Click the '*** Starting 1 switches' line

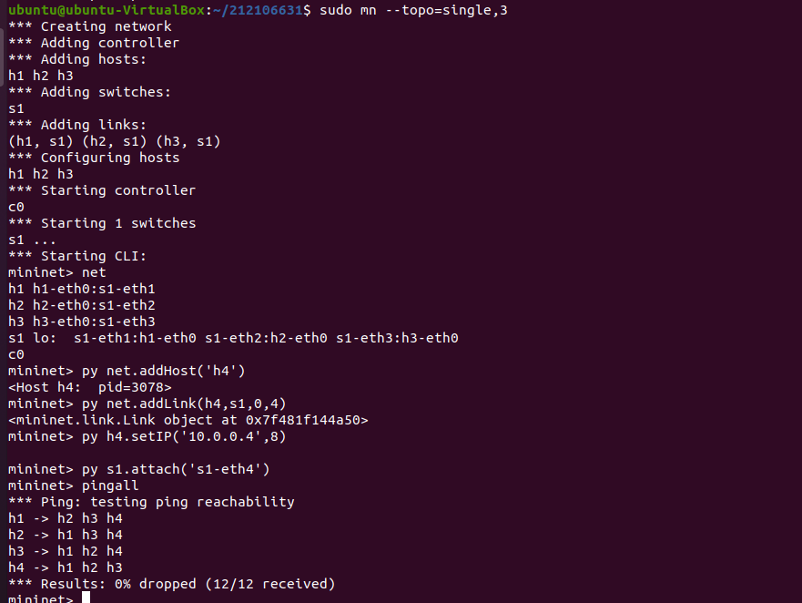101,223
